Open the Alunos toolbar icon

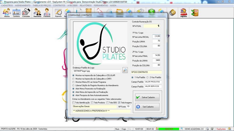pos(7,13)
